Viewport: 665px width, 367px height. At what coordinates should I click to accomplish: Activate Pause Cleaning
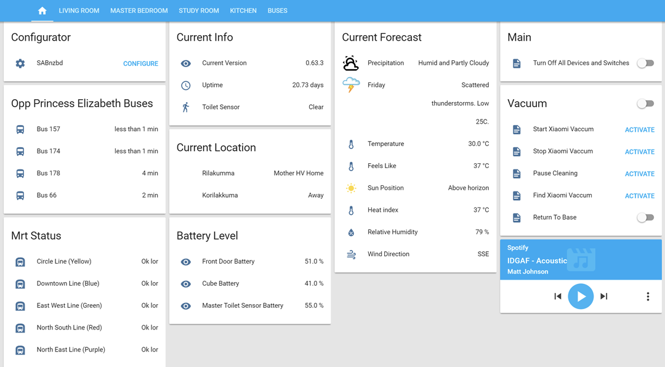click(640, 174)
